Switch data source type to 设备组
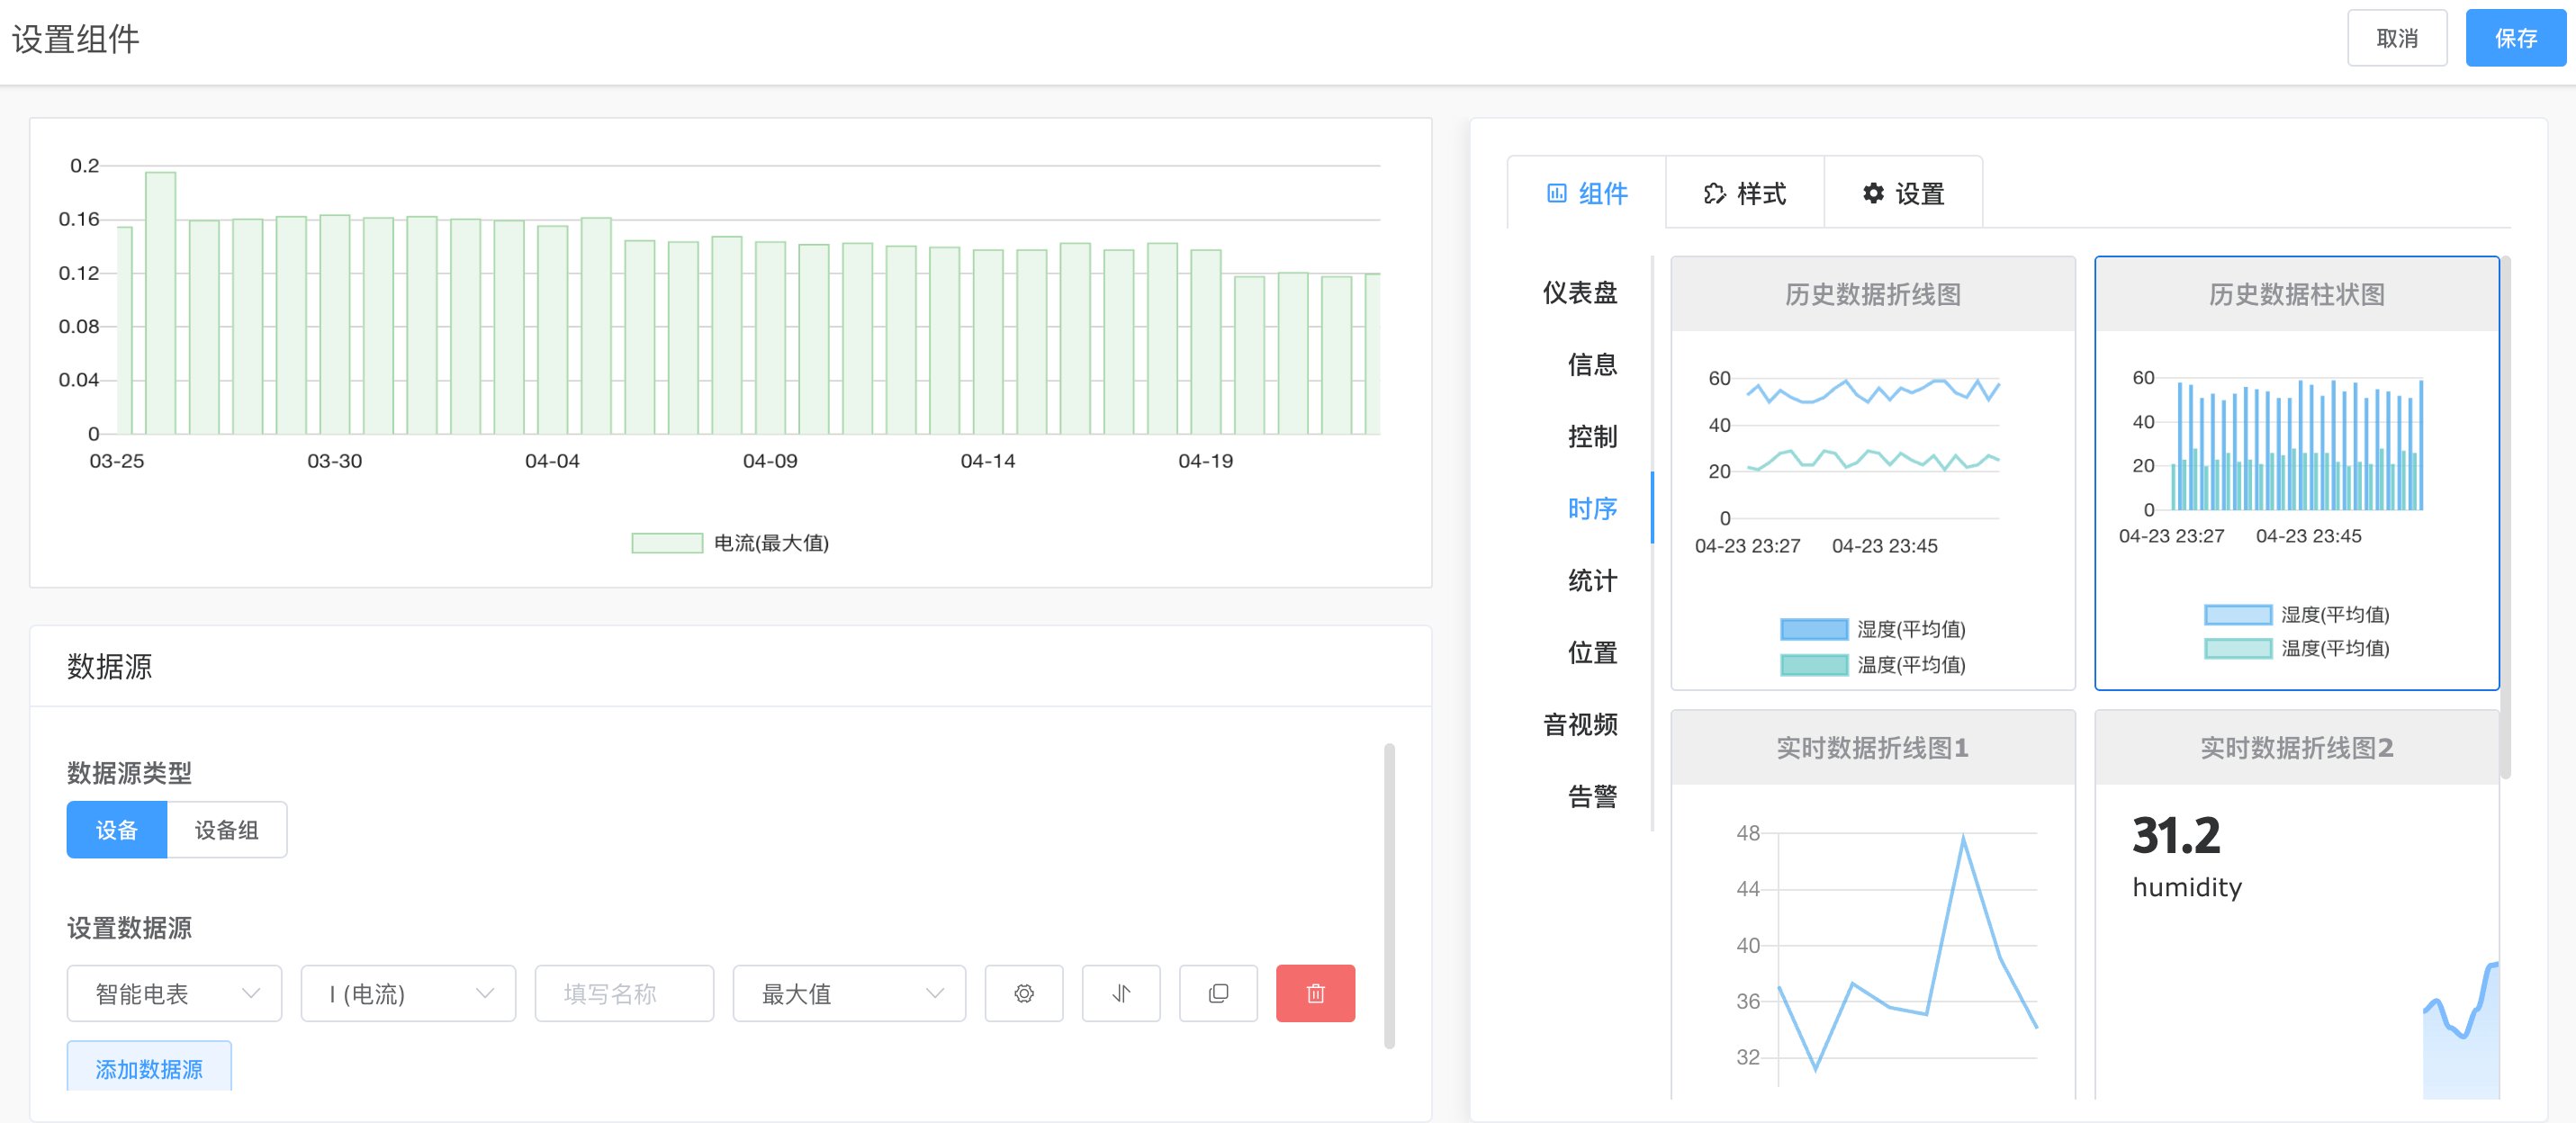The height and width of the screenshot is (1123, 2576). point(226,829)
